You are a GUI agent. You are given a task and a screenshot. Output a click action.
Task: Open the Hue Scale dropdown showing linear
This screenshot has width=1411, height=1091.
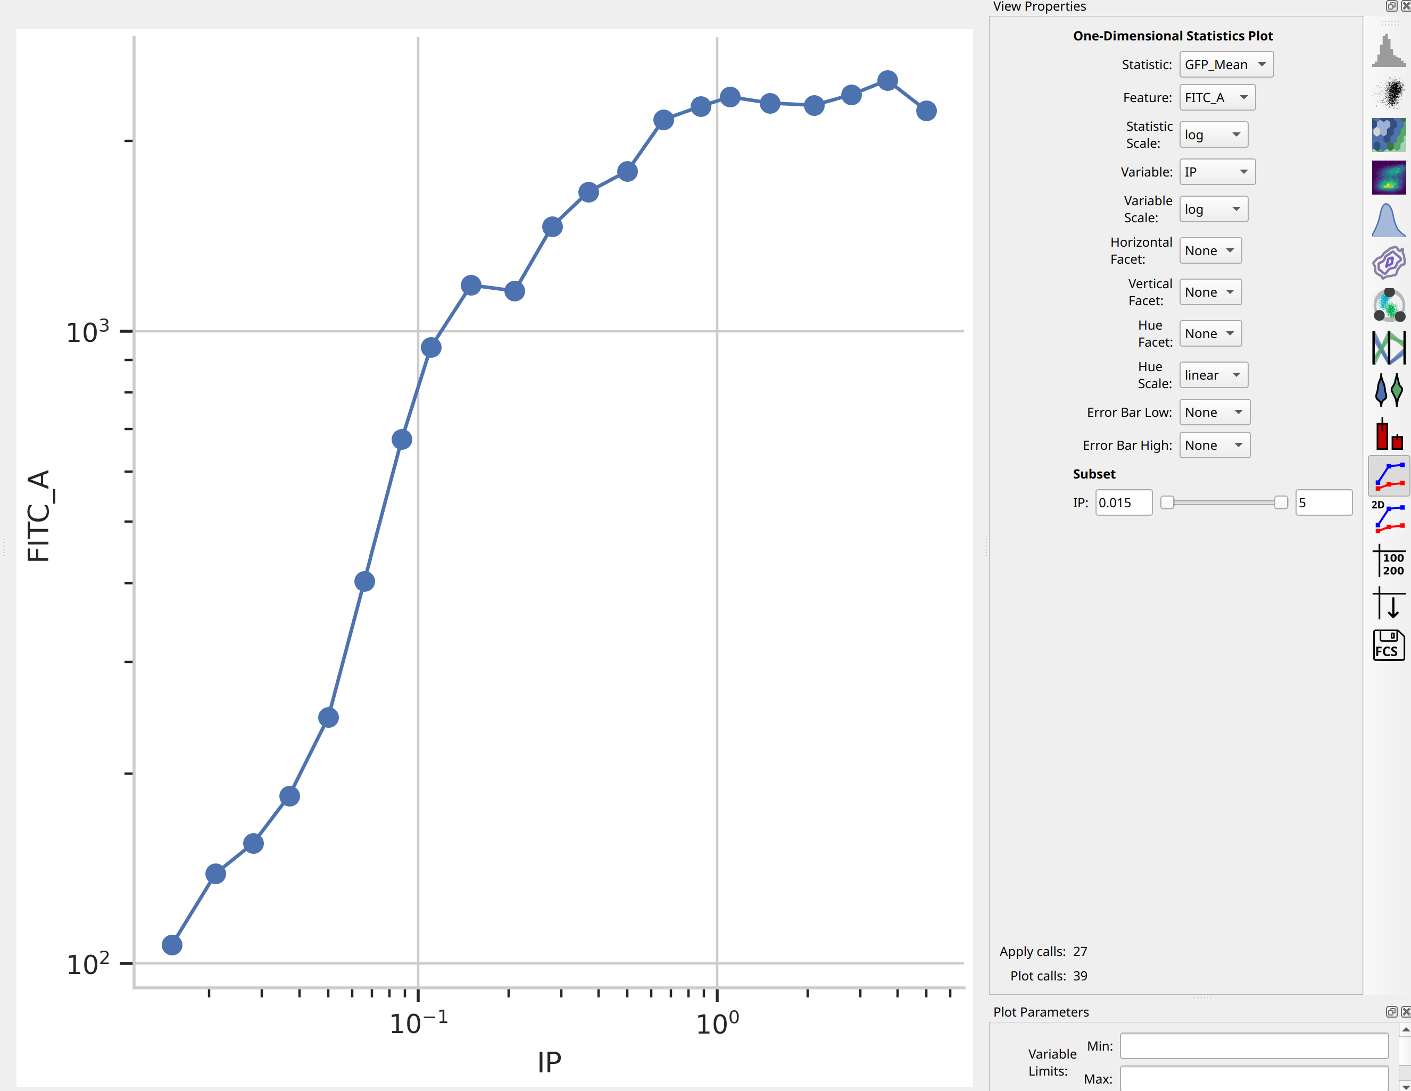click(1213, 375)
